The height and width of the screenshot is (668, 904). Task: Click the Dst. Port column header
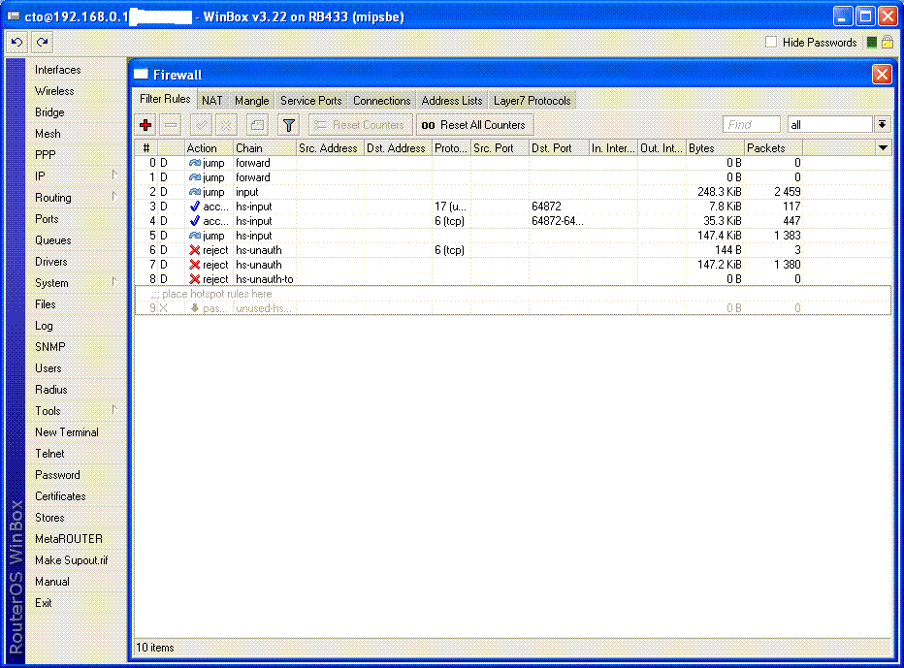560,148
